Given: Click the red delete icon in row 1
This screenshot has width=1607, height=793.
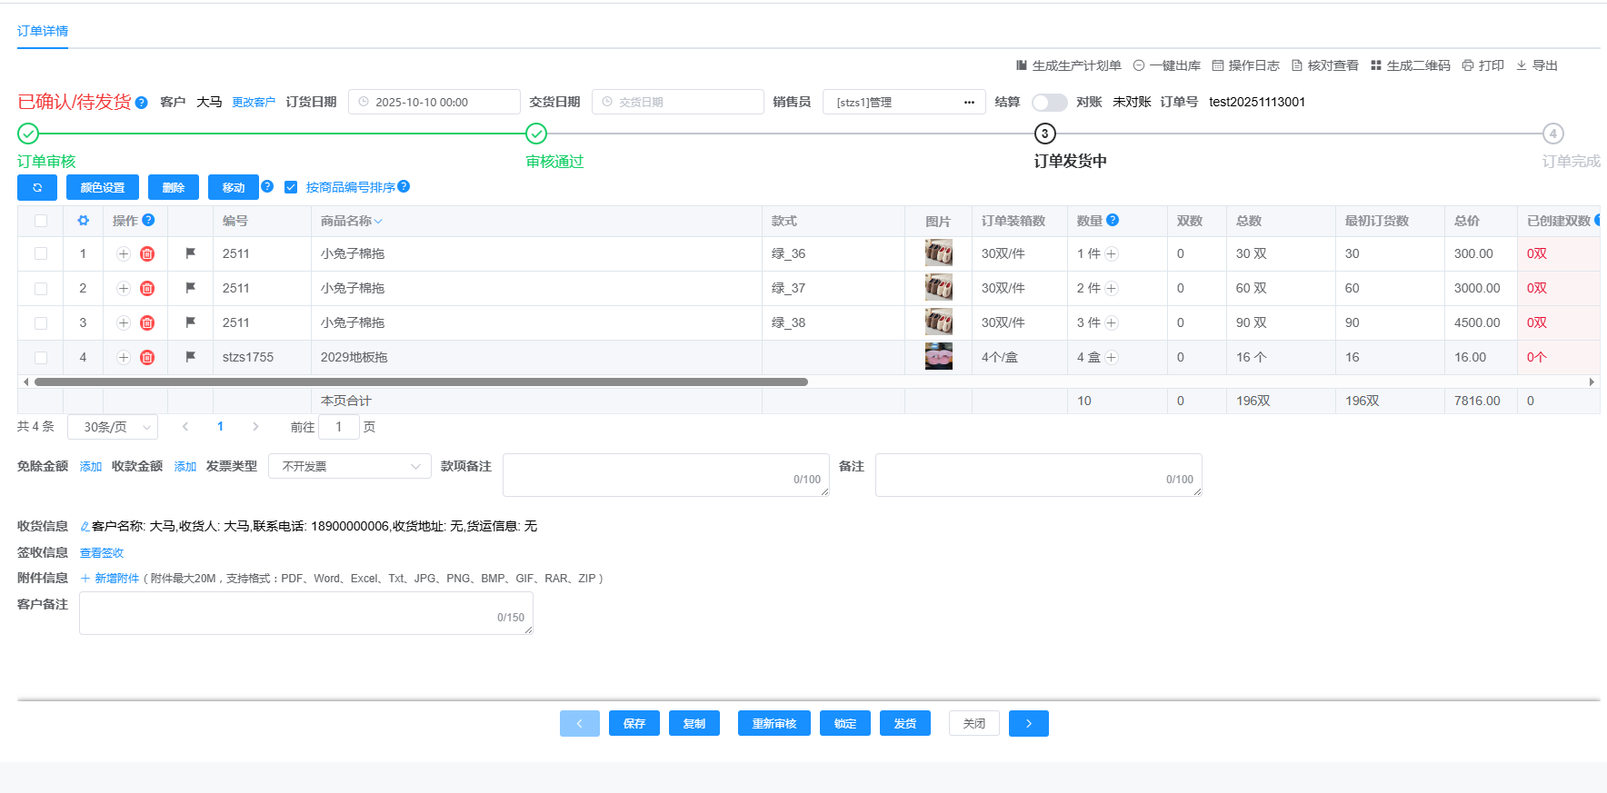Looking at the screenshot, I should coord(147,254).
